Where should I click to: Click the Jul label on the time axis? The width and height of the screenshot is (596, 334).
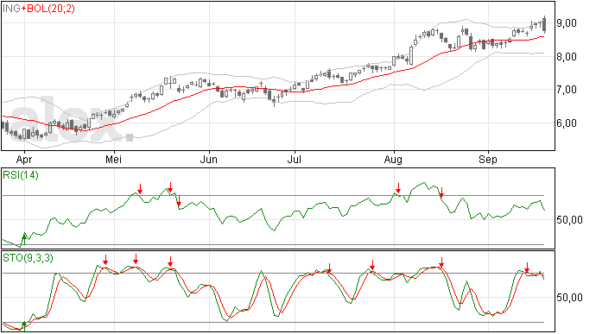tap(295, 159)
